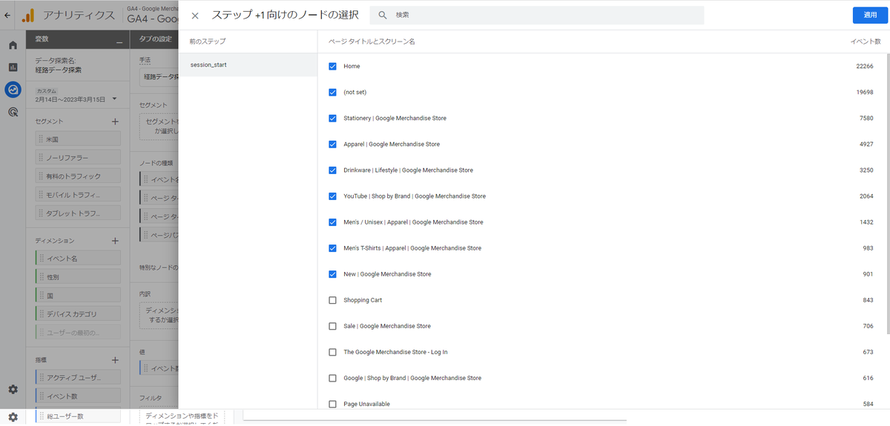
Task: Open Explore icon in left sidebar
Action: tap(13, 90)
